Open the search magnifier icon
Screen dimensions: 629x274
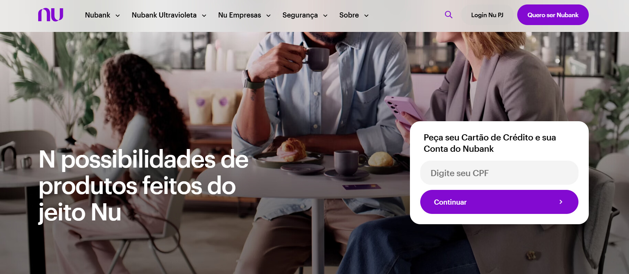point(448,15)
